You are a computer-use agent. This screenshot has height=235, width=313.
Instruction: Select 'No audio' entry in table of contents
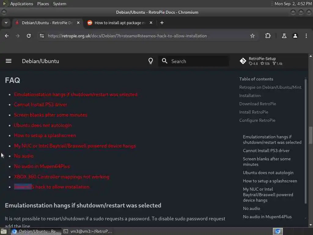tap(251, 209)
